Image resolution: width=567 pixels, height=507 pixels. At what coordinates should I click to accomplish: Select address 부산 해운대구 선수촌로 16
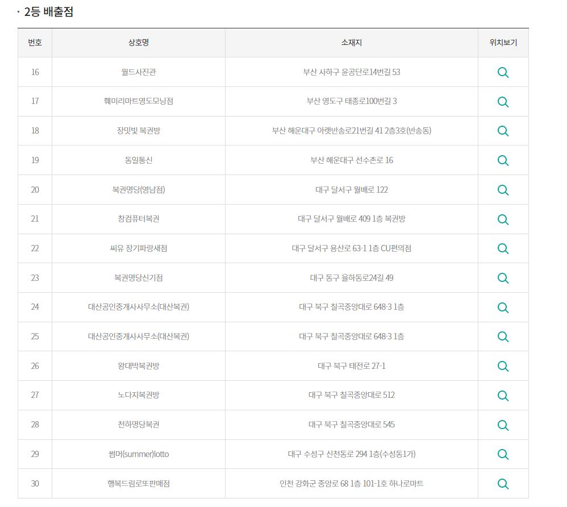pyautogui.click(x=352, y=160)
